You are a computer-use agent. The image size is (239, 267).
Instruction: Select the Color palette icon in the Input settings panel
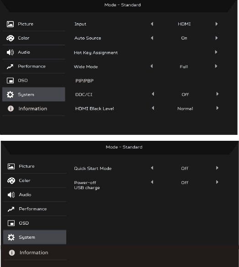(10, 38)
